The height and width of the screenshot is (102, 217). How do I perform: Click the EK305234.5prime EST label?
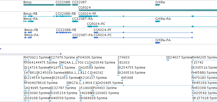63,93
